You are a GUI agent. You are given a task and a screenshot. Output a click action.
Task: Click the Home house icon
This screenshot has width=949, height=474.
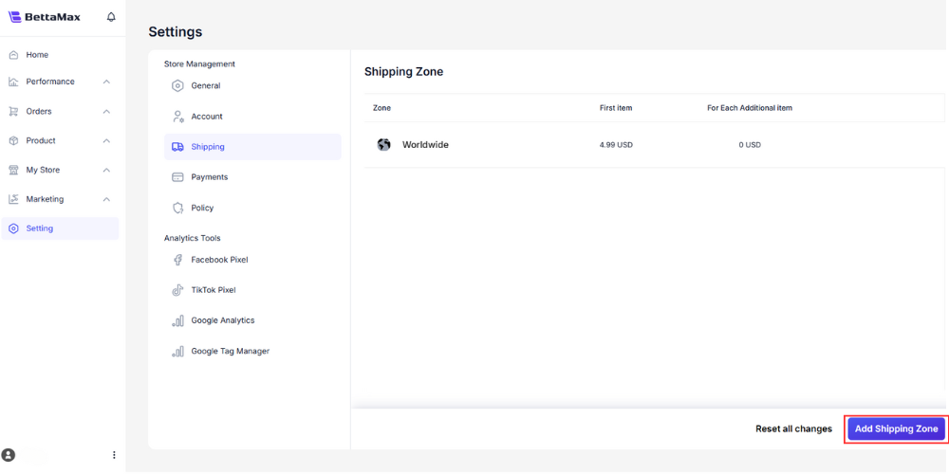[x=13, y=55]
